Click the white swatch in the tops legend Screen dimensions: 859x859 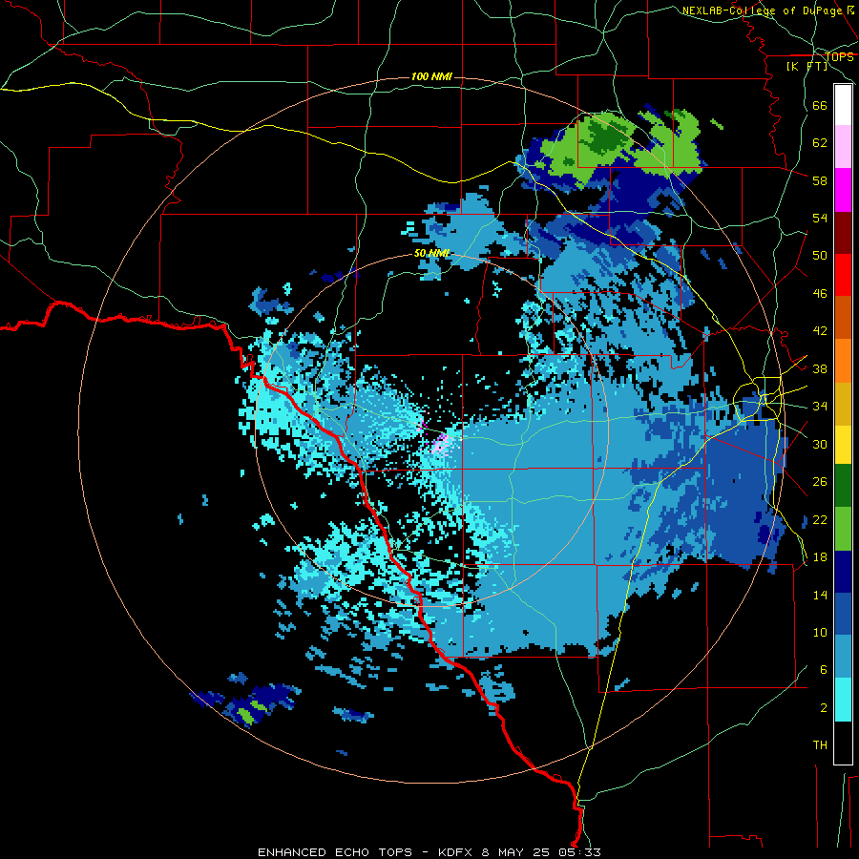(x=843, y=105)
